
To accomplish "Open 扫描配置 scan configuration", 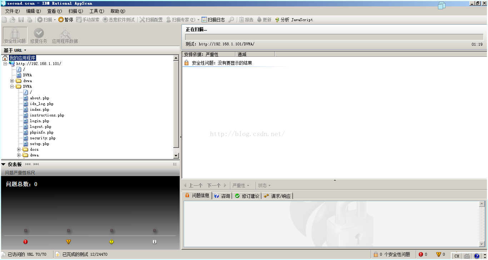I will [151, 20].
